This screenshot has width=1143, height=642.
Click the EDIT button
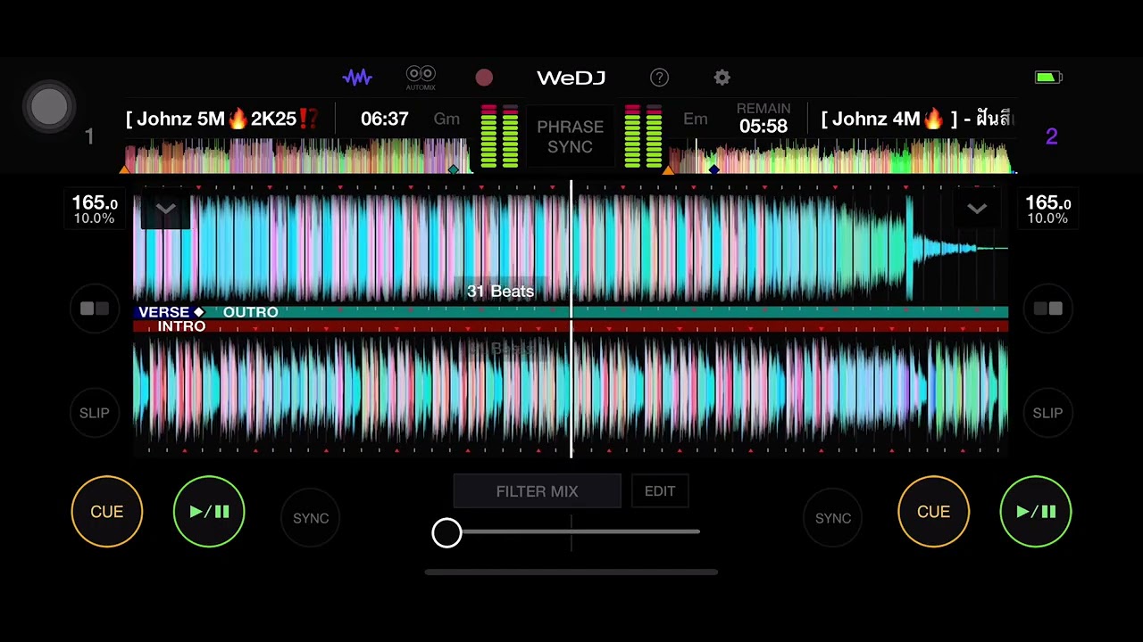click(x=660, y=491)
